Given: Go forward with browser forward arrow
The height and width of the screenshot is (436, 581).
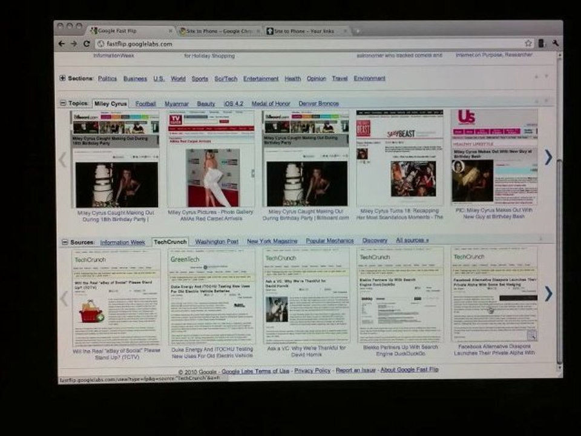Looking at the screenshot, I should tap(74, 44).
